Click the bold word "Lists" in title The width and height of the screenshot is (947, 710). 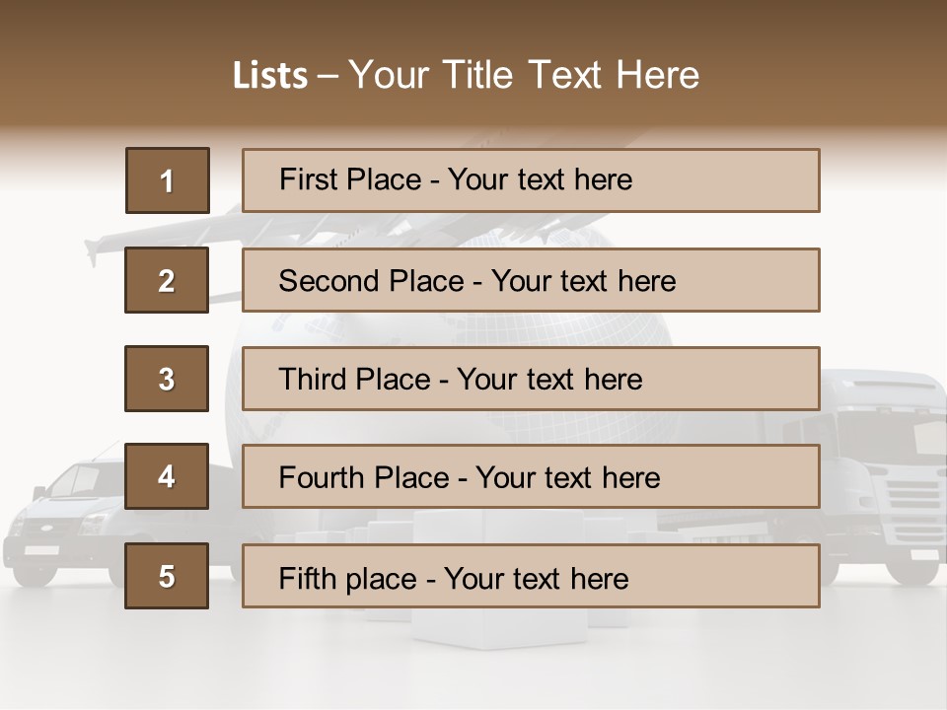pyautogui.click(x=269, y=76)
